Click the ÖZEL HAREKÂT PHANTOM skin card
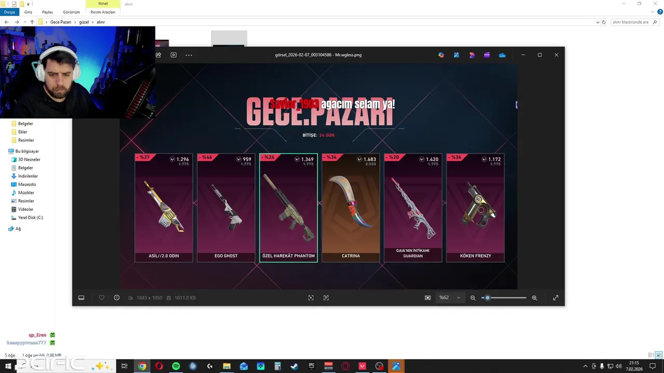The height and width of the screenshot is (373, 664). [x=288, y=208]
